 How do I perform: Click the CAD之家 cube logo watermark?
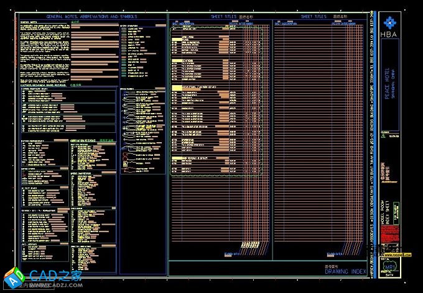pyautogui.click(x=14, y=277)
